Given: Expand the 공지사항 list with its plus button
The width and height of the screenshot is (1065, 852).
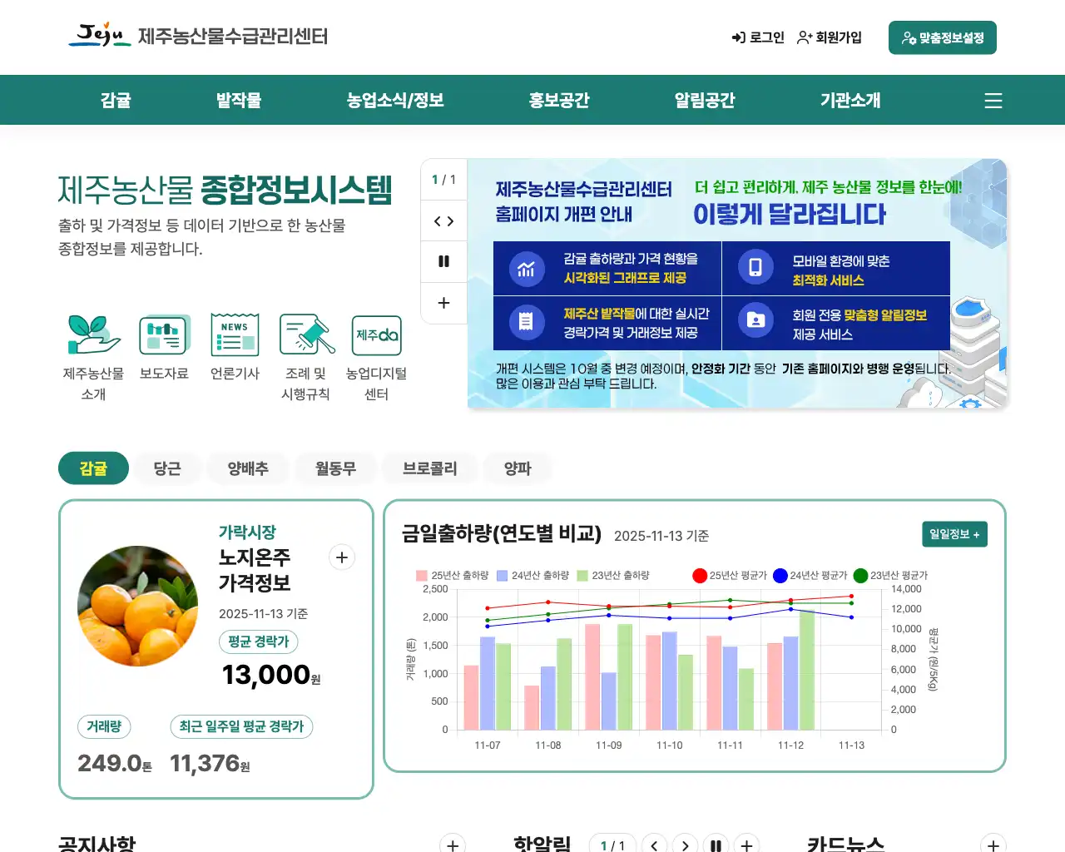Looking at the screenshot, I should point(452,845).
